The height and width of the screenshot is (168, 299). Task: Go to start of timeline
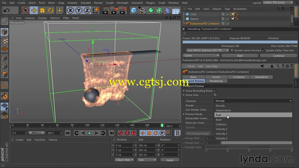pyautogui.click(x=68, y=133)
